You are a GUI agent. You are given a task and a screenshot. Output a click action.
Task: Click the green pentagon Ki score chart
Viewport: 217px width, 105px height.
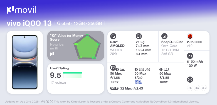(87, 46)
